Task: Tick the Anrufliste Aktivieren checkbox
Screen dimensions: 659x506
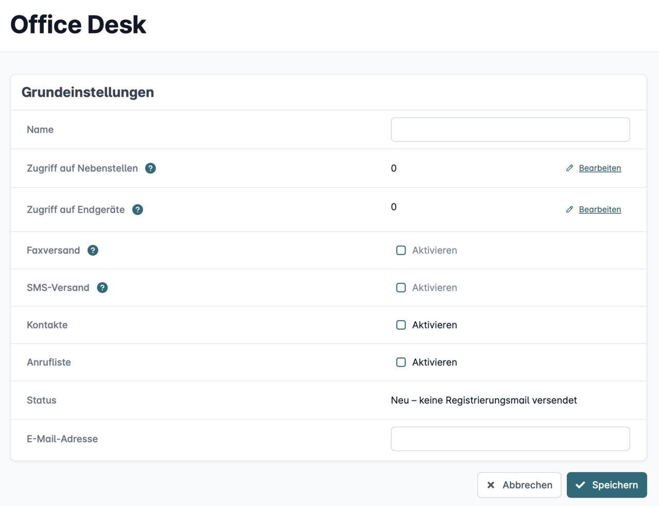Action: pyautogui.click(x=401, y=362)
